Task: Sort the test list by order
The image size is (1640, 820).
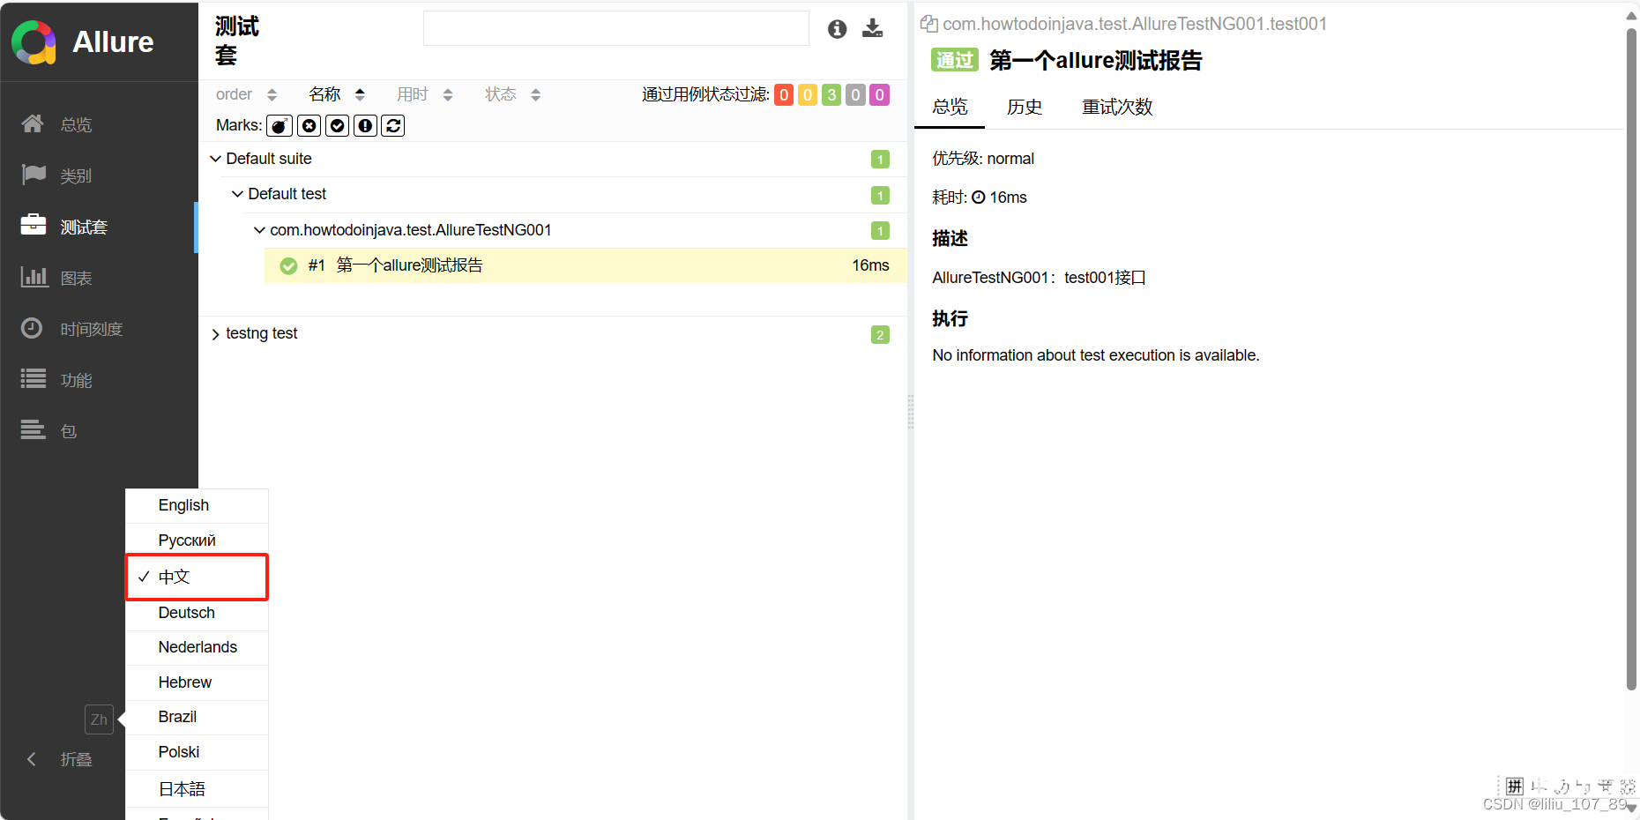Action: click(246, 94)
